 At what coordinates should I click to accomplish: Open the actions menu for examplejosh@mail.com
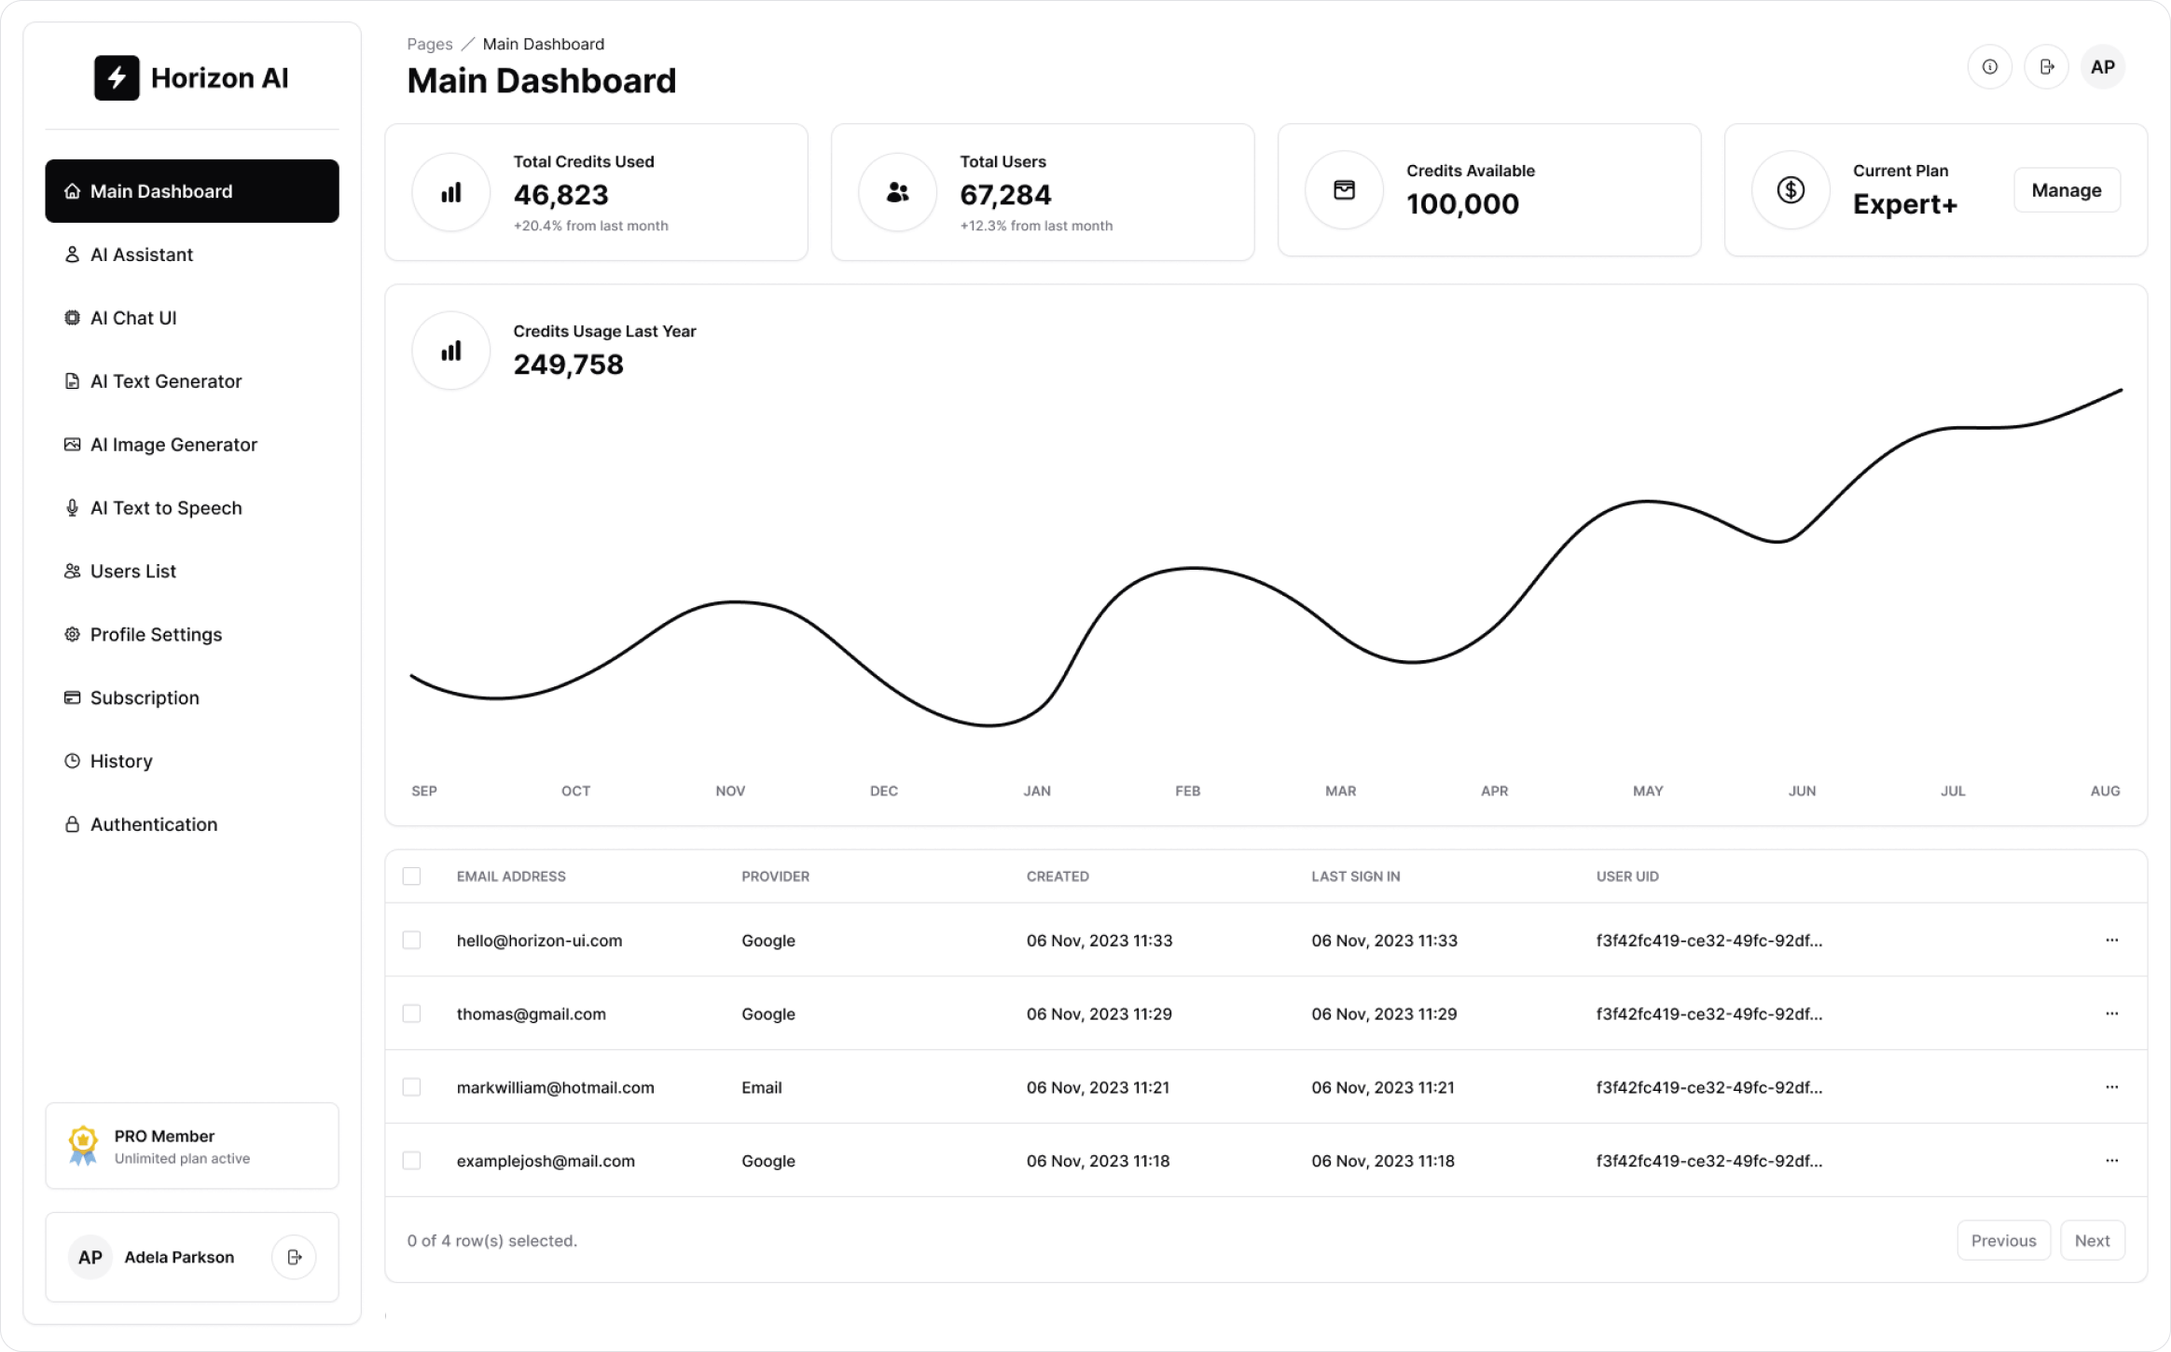2111,1160
